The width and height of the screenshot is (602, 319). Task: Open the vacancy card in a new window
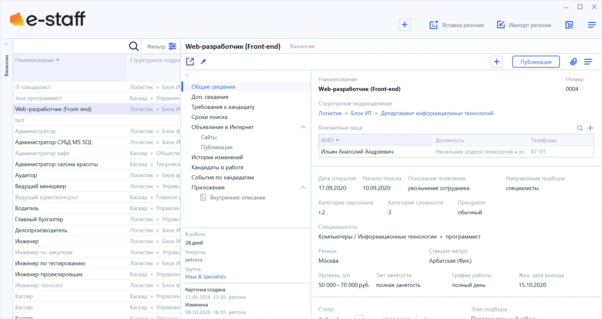tap(190, 61)
